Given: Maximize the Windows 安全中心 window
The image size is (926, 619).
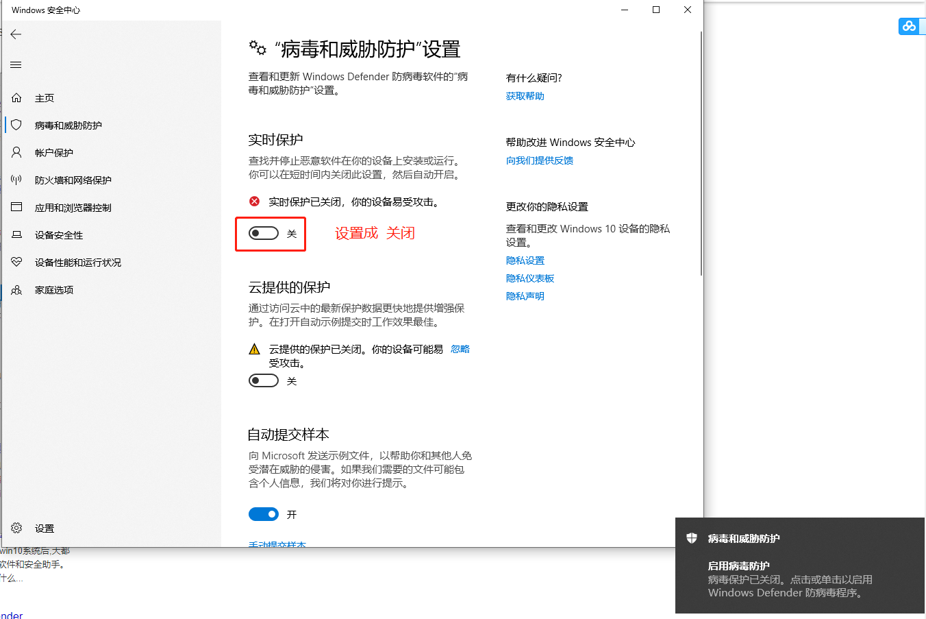Looking at the screenshot, I should coord(656,10).
